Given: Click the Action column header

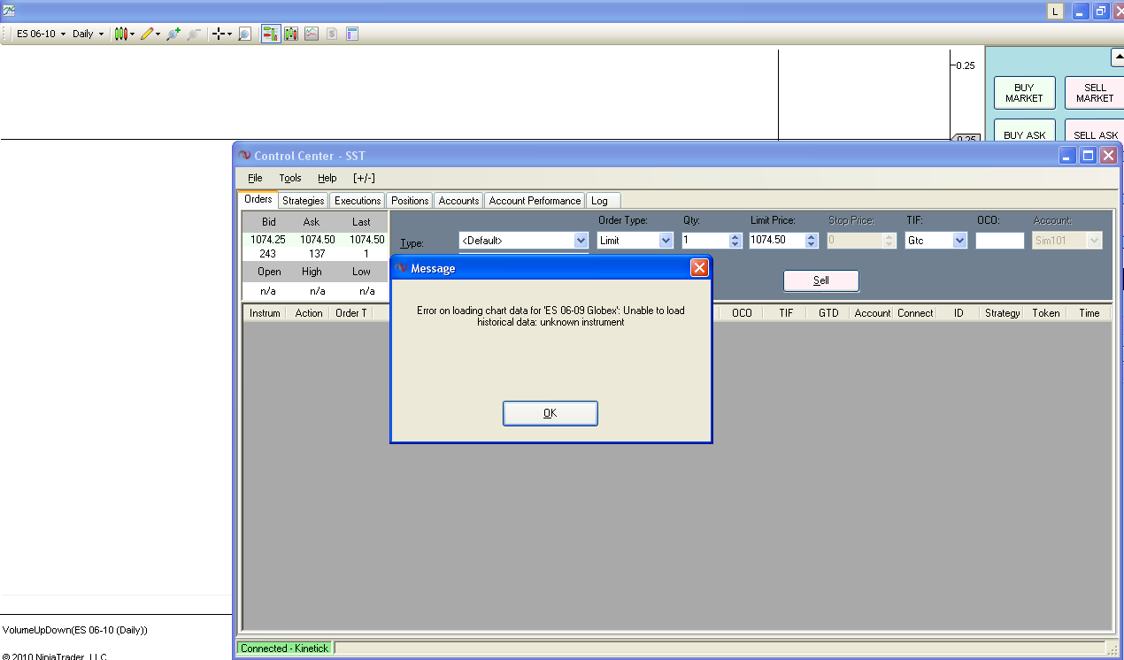Looking at the screenshot, I should [x=309, y=313].
